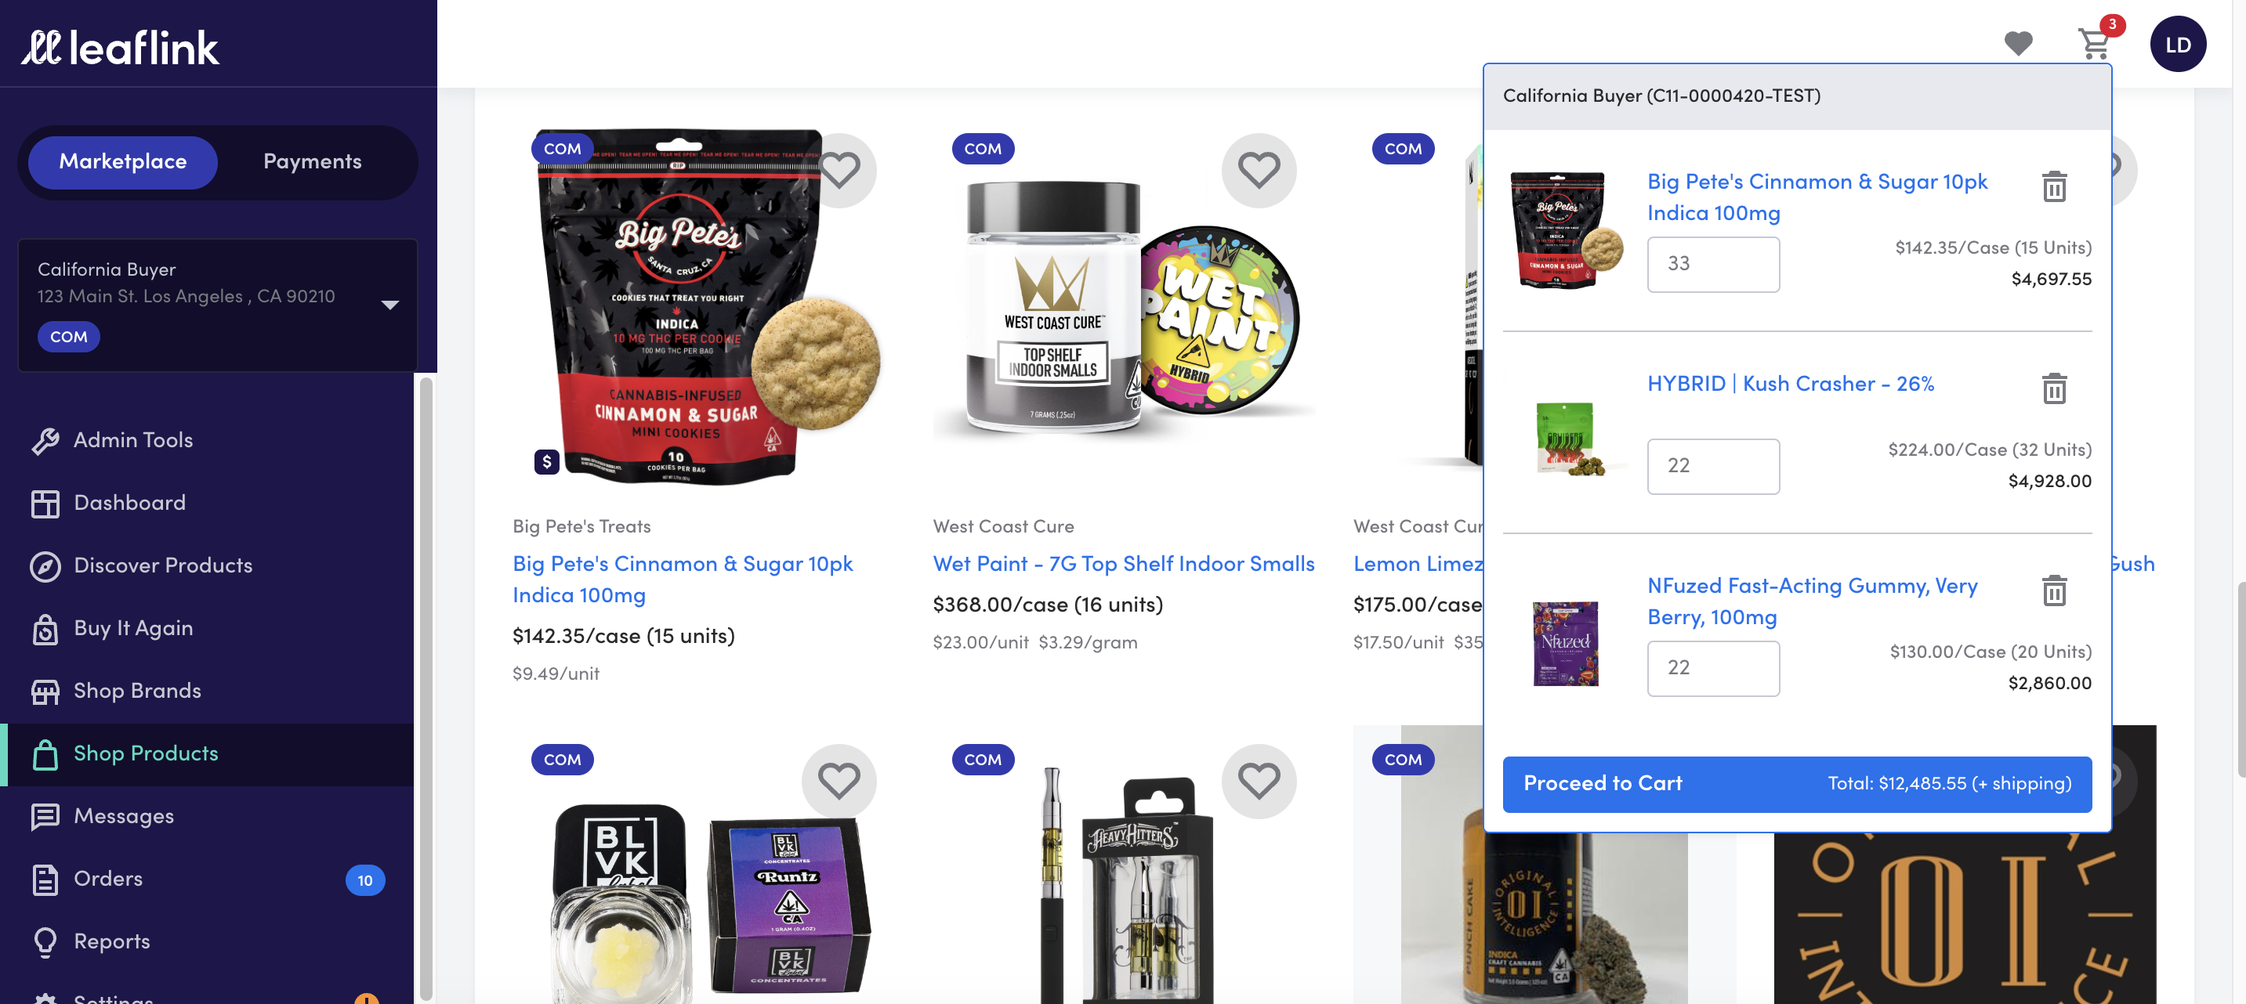Delete Big Pete's Cinnamon item from cart
The height and width of the screenshot is (1004, 2246).
(x=2053, y=186)
